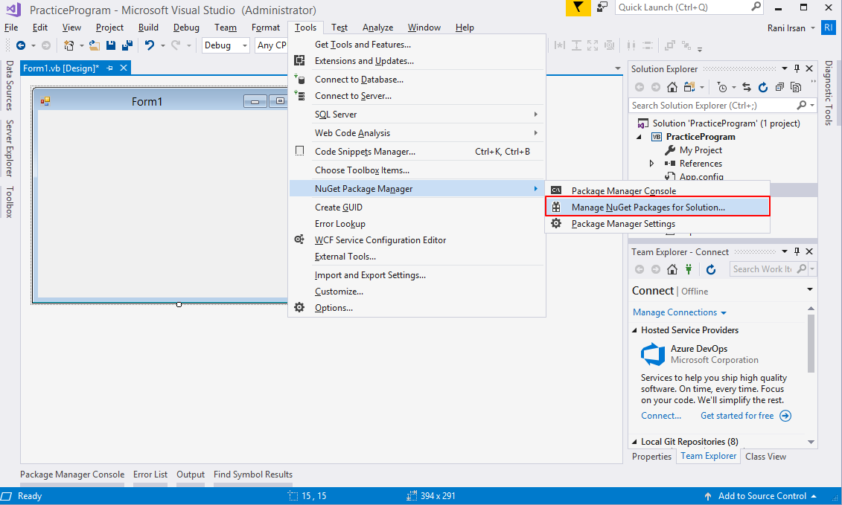Pin the Solution Explorer panel

pos(797,68)
